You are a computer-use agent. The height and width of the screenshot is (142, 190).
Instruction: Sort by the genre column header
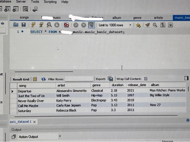100,85
